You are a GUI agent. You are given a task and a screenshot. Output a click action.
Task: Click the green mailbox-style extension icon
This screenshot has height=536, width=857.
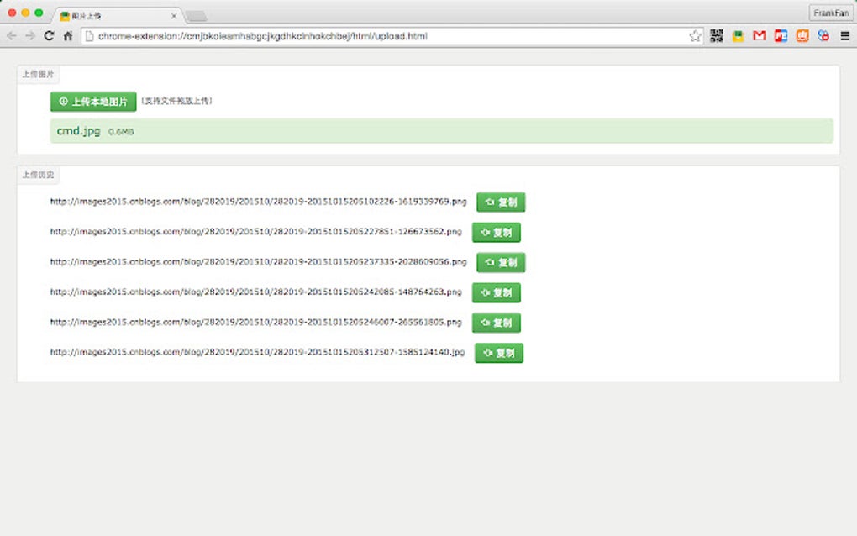tap(738, 36)
